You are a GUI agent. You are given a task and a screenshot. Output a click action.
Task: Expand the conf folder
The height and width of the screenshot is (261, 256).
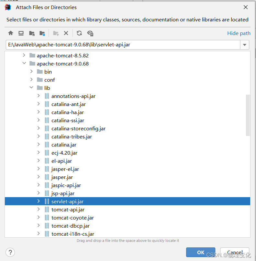[x=31, y=79]
